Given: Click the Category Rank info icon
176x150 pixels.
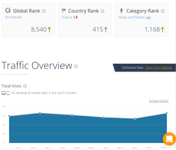Looking at the screenshot, I should pos(163,11).
